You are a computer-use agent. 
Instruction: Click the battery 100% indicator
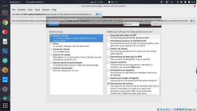191,2
